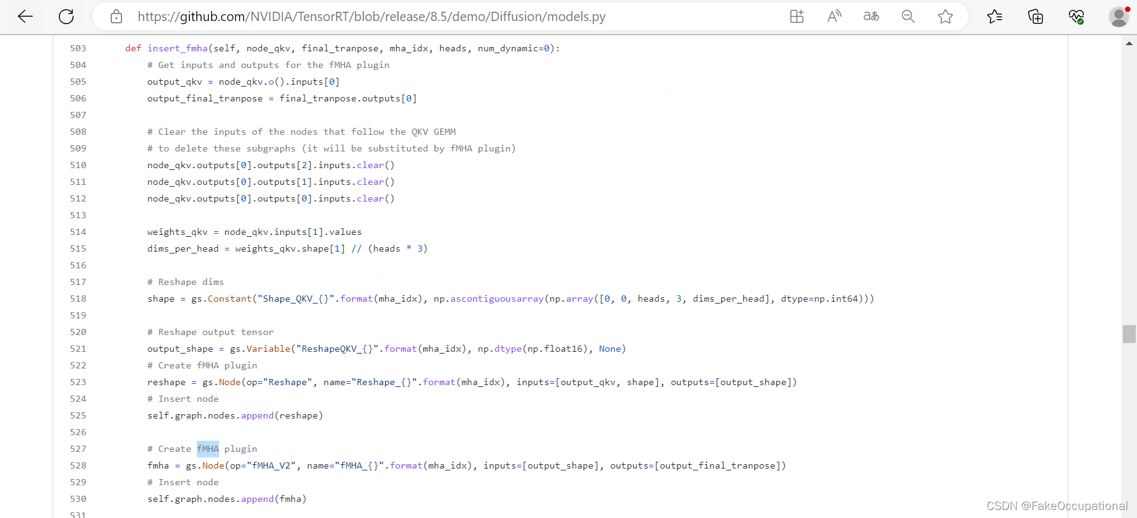Add this page to favorites star

click(945, 17)
